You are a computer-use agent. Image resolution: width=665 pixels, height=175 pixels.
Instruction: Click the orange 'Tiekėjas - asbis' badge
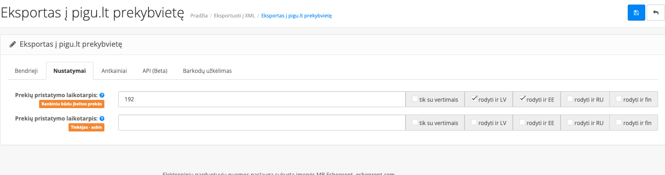[86, 127]
